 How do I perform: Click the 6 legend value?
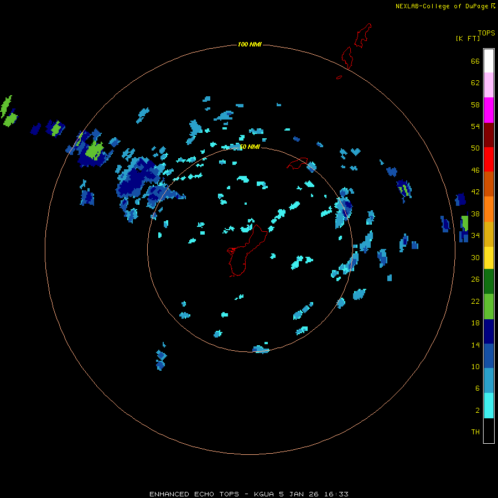(478, 388)
